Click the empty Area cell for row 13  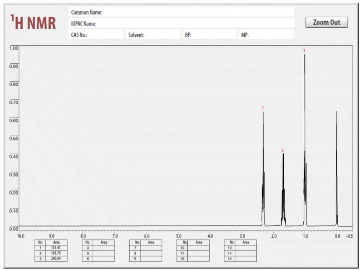[245, 247]
